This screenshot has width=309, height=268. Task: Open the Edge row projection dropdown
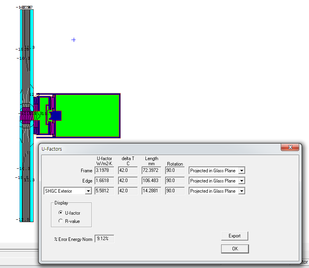coord(242,181)
